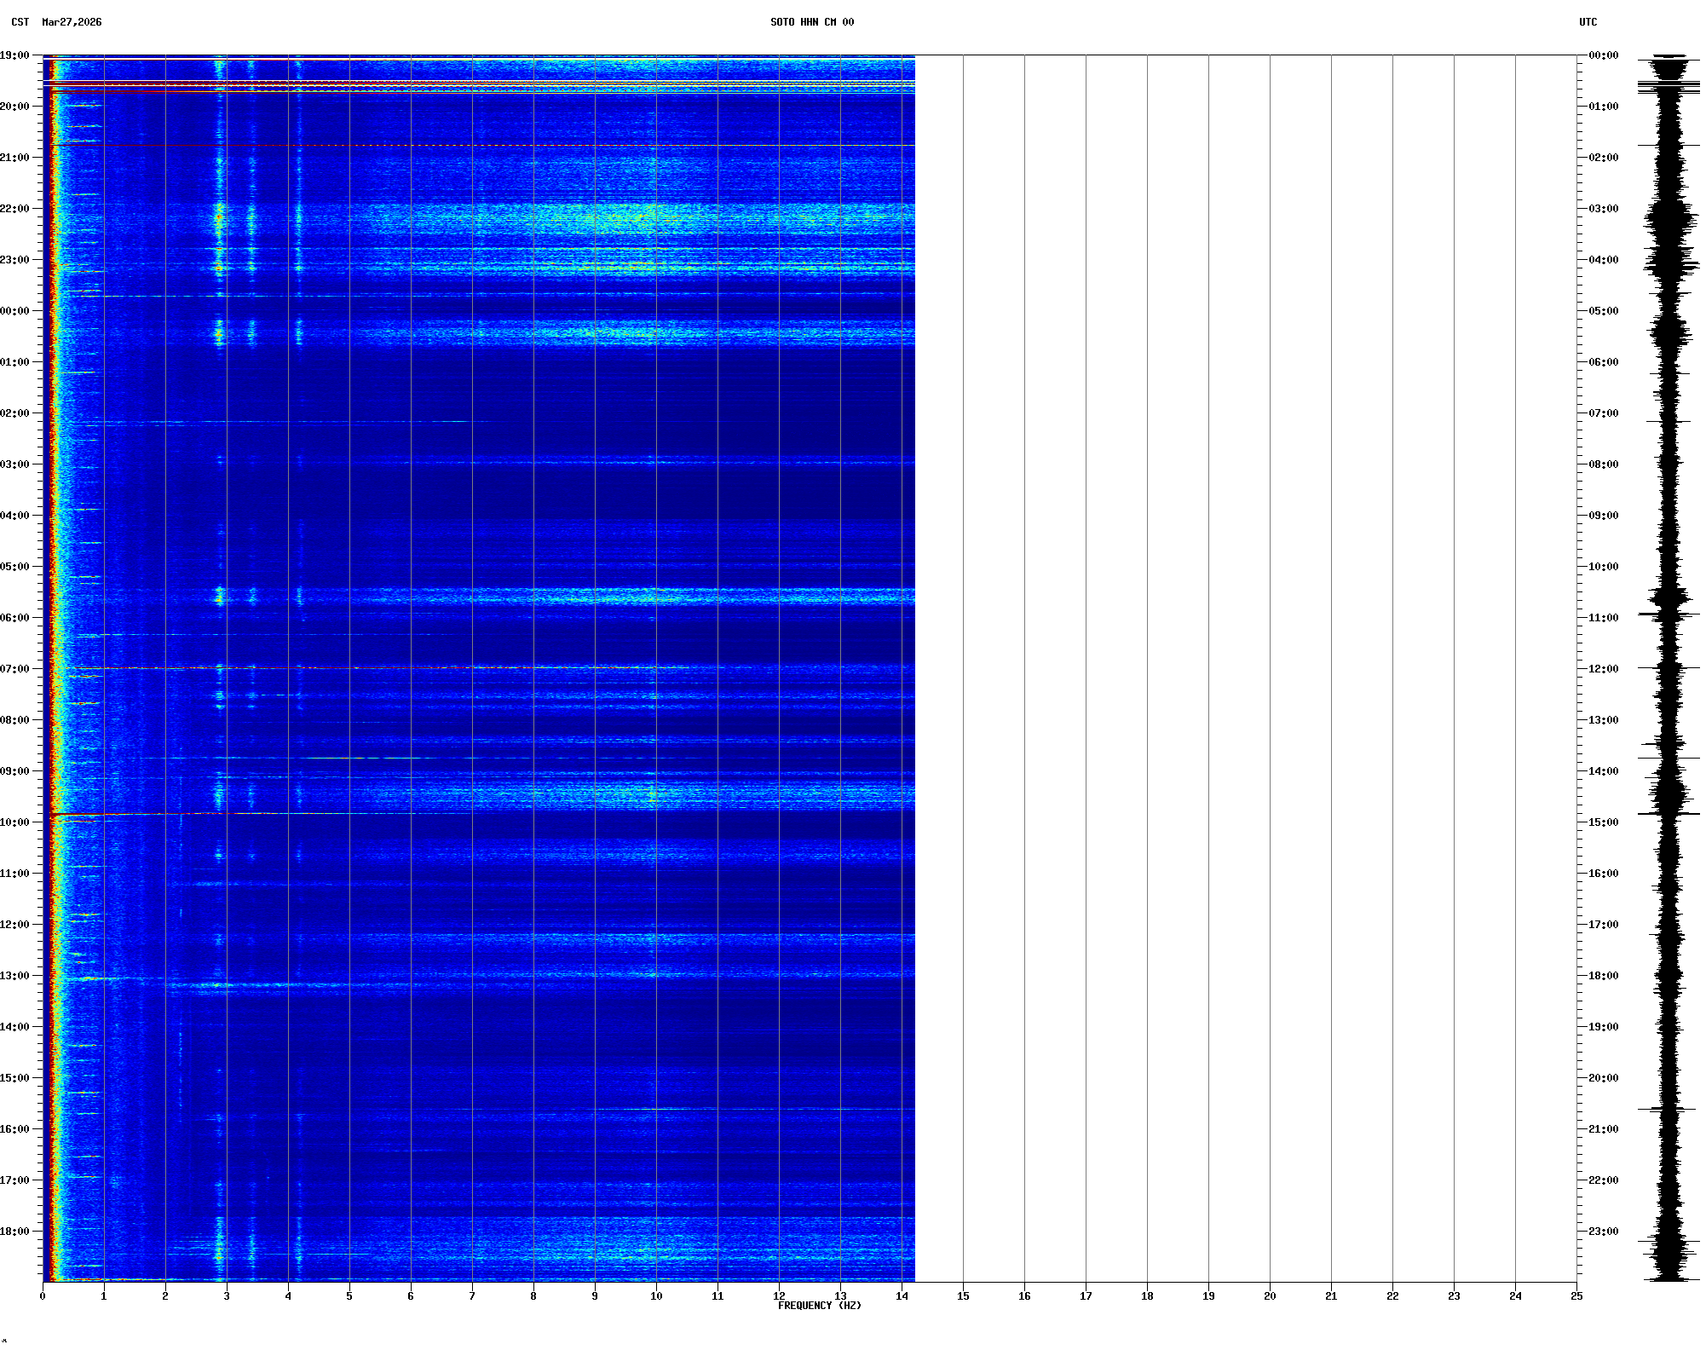This screenshot has height=1350, width=1706.
Task: Click the 3 Hz frequency axis label
Action: tap(227, 1296)
